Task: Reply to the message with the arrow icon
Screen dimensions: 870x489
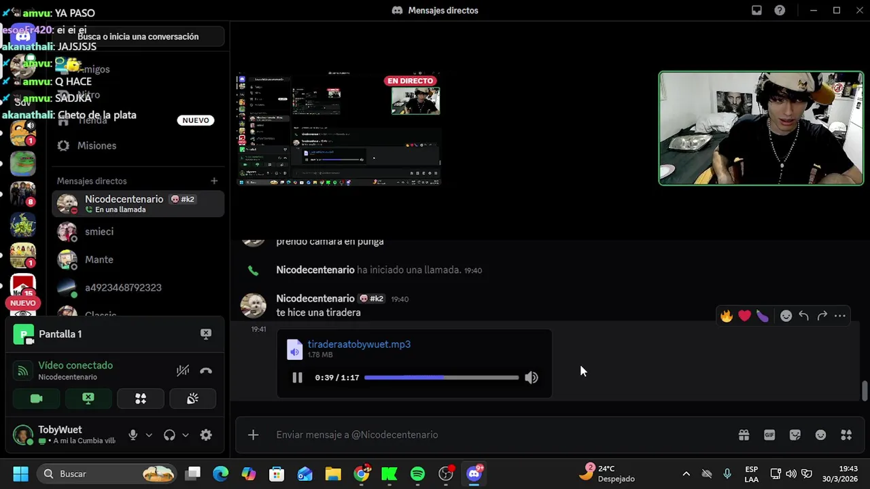Action: [x=803, y=316]
